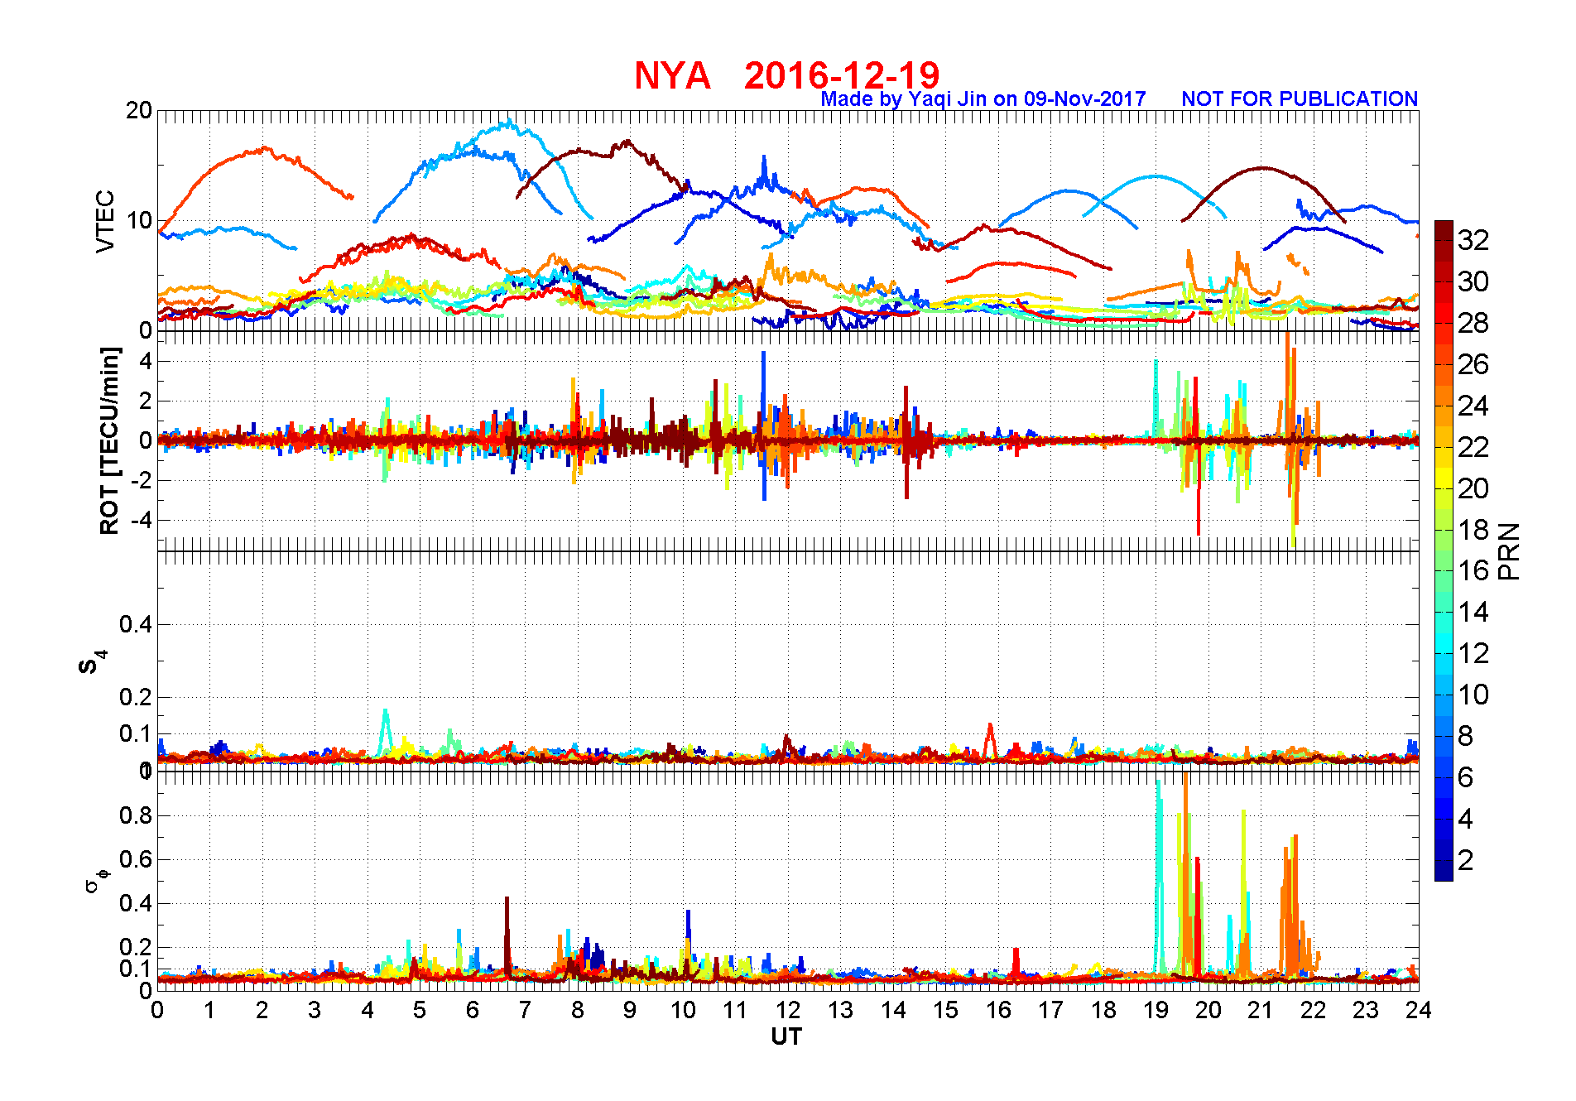Click the ROT [TECU/min] axis label
The width and height of the screenshot is (1576, 1101).
(x=109, y=441)
